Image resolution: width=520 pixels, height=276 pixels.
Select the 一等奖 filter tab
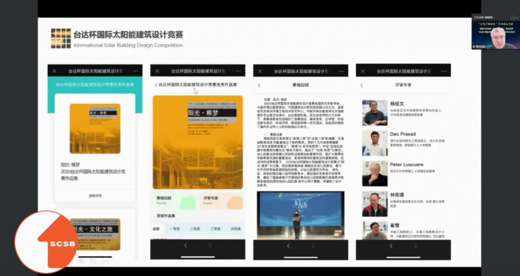tap(175, 229)
